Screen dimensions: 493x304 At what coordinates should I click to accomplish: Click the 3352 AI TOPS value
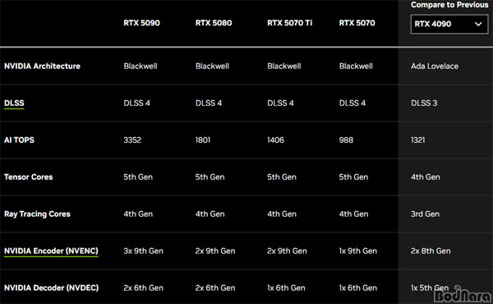(132, 140)
